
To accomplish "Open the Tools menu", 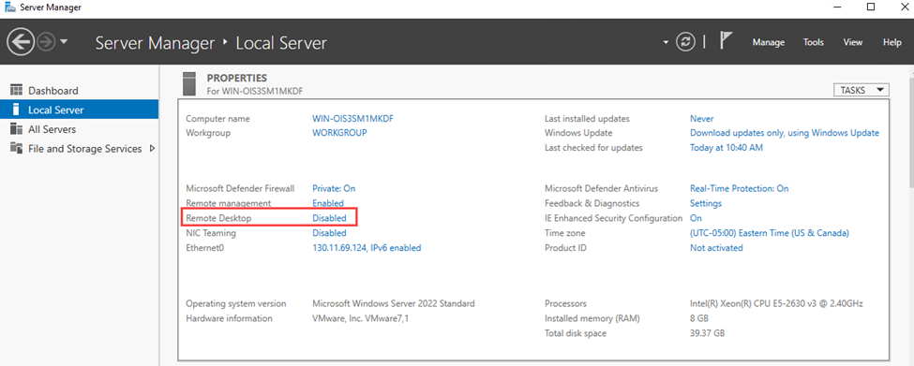I will 813,42.
